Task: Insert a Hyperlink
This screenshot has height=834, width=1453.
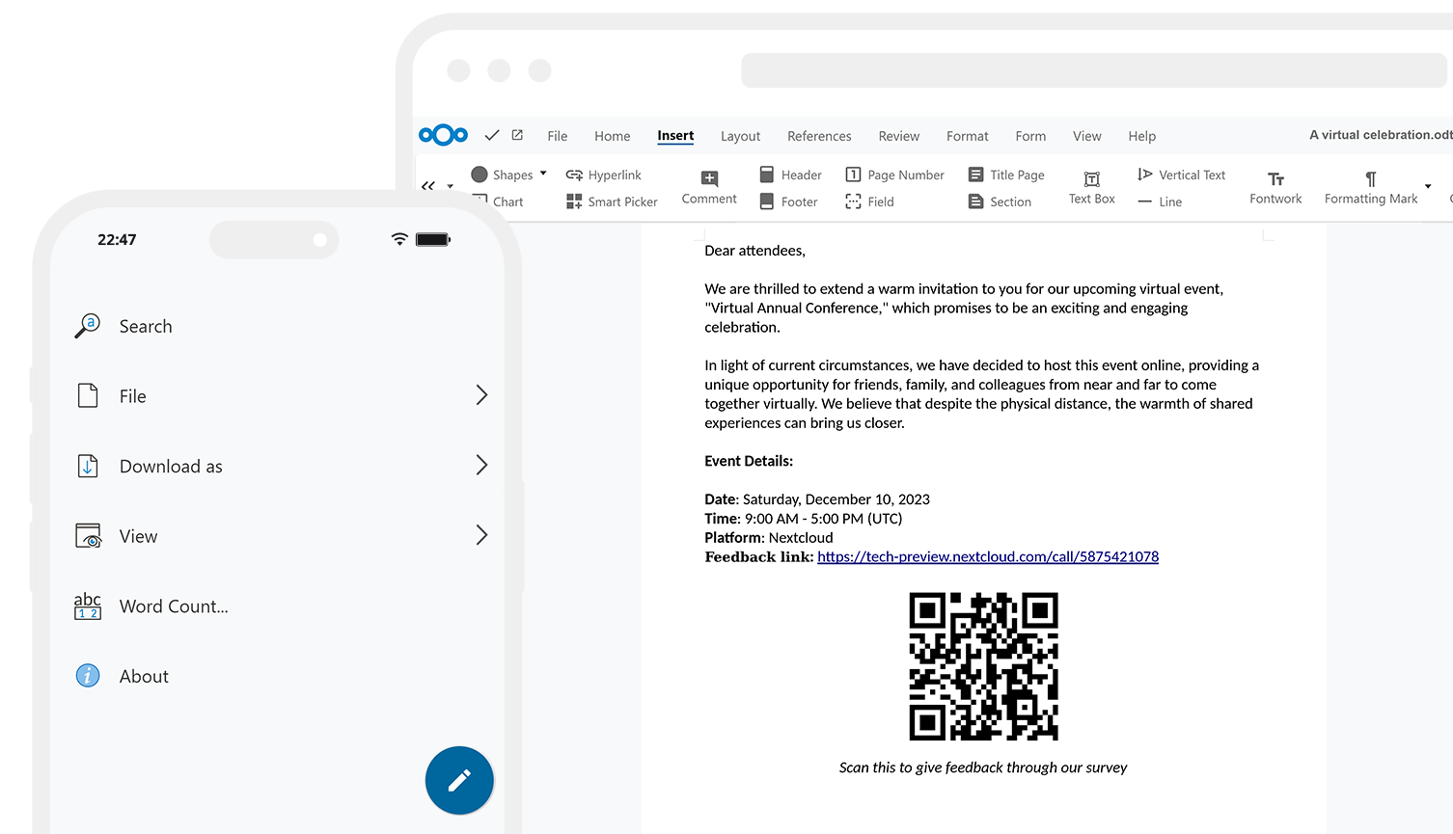Action: point(604,174)
